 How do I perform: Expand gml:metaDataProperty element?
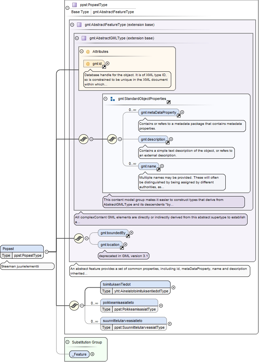tap(182, 112)
